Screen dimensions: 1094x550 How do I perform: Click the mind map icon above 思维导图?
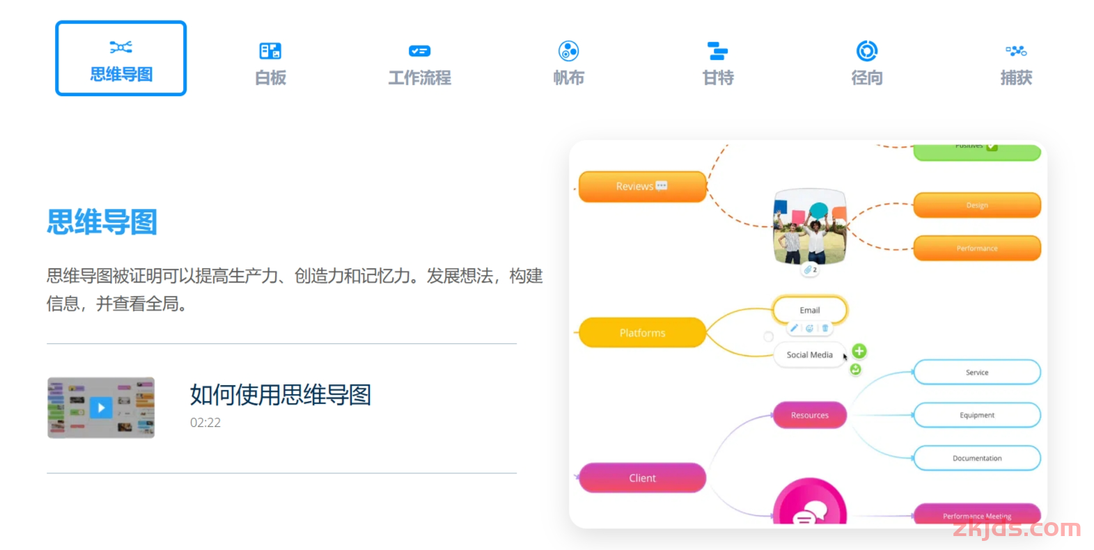coord(120,47)
